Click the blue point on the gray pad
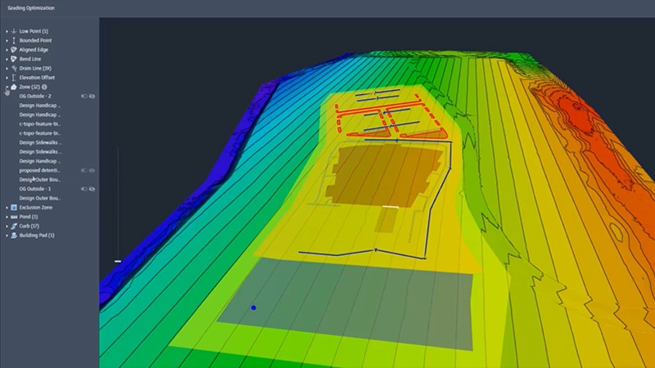655x368 pixels. click(x=254, y=307)
